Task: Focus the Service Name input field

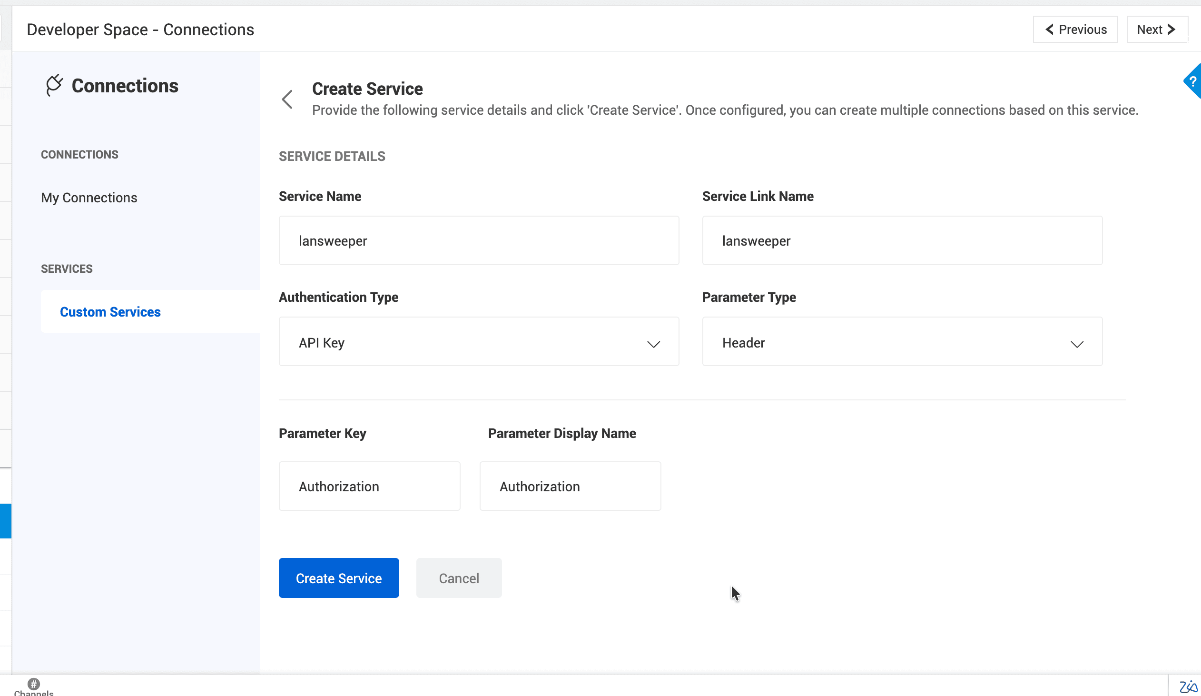Action: 478,241
